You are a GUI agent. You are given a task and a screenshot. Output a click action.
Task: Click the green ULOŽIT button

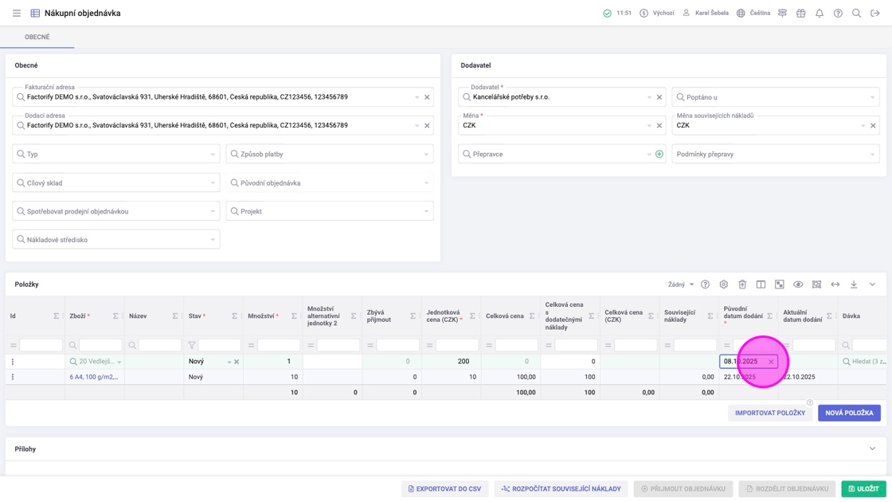(x=863, y=488)
